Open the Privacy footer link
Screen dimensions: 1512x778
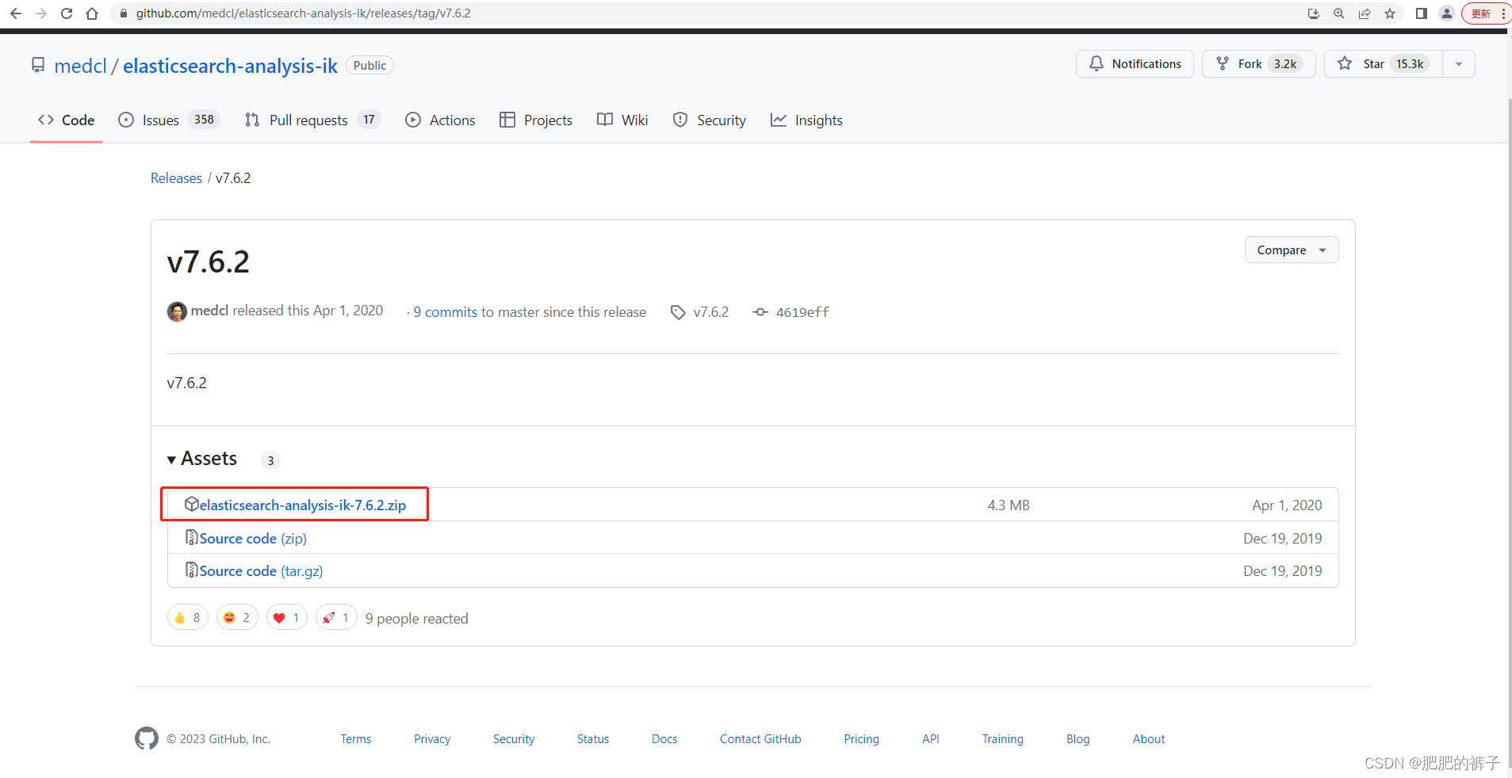point(432,739)
